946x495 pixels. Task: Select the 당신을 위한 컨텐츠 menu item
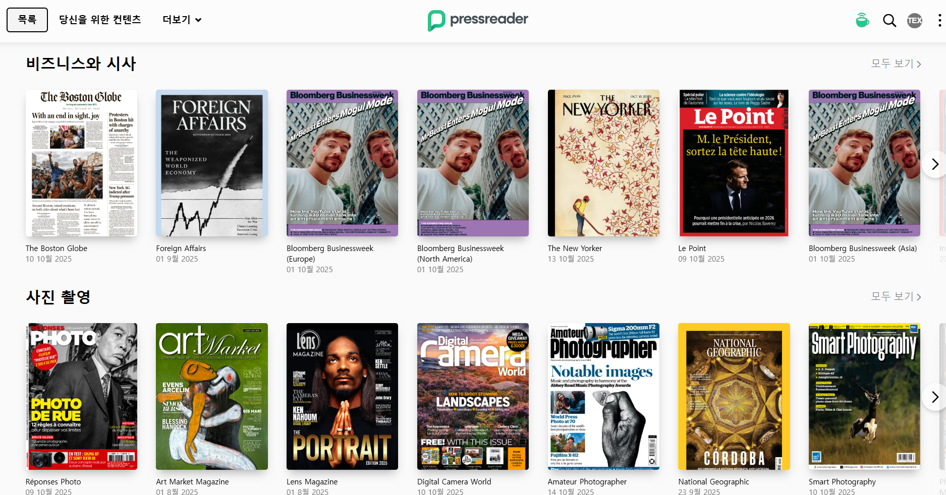pyautogui.click(x=99, y=20)
